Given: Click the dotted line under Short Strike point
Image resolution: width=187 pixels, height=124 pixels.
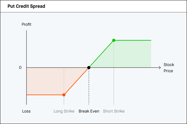Looking at the screenshot, I should tap(114, 54).
